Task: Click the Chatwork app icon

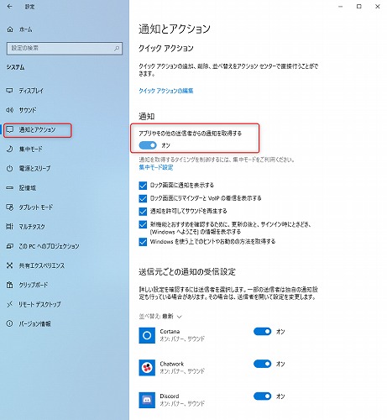Action: (x=147, y=368)
